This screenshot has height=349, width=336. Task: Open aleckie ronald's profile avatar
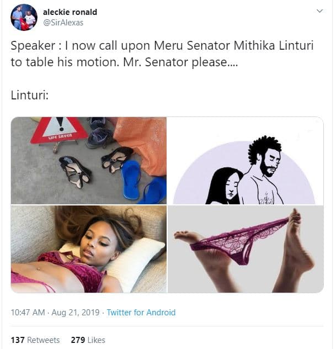click(24, 17)
